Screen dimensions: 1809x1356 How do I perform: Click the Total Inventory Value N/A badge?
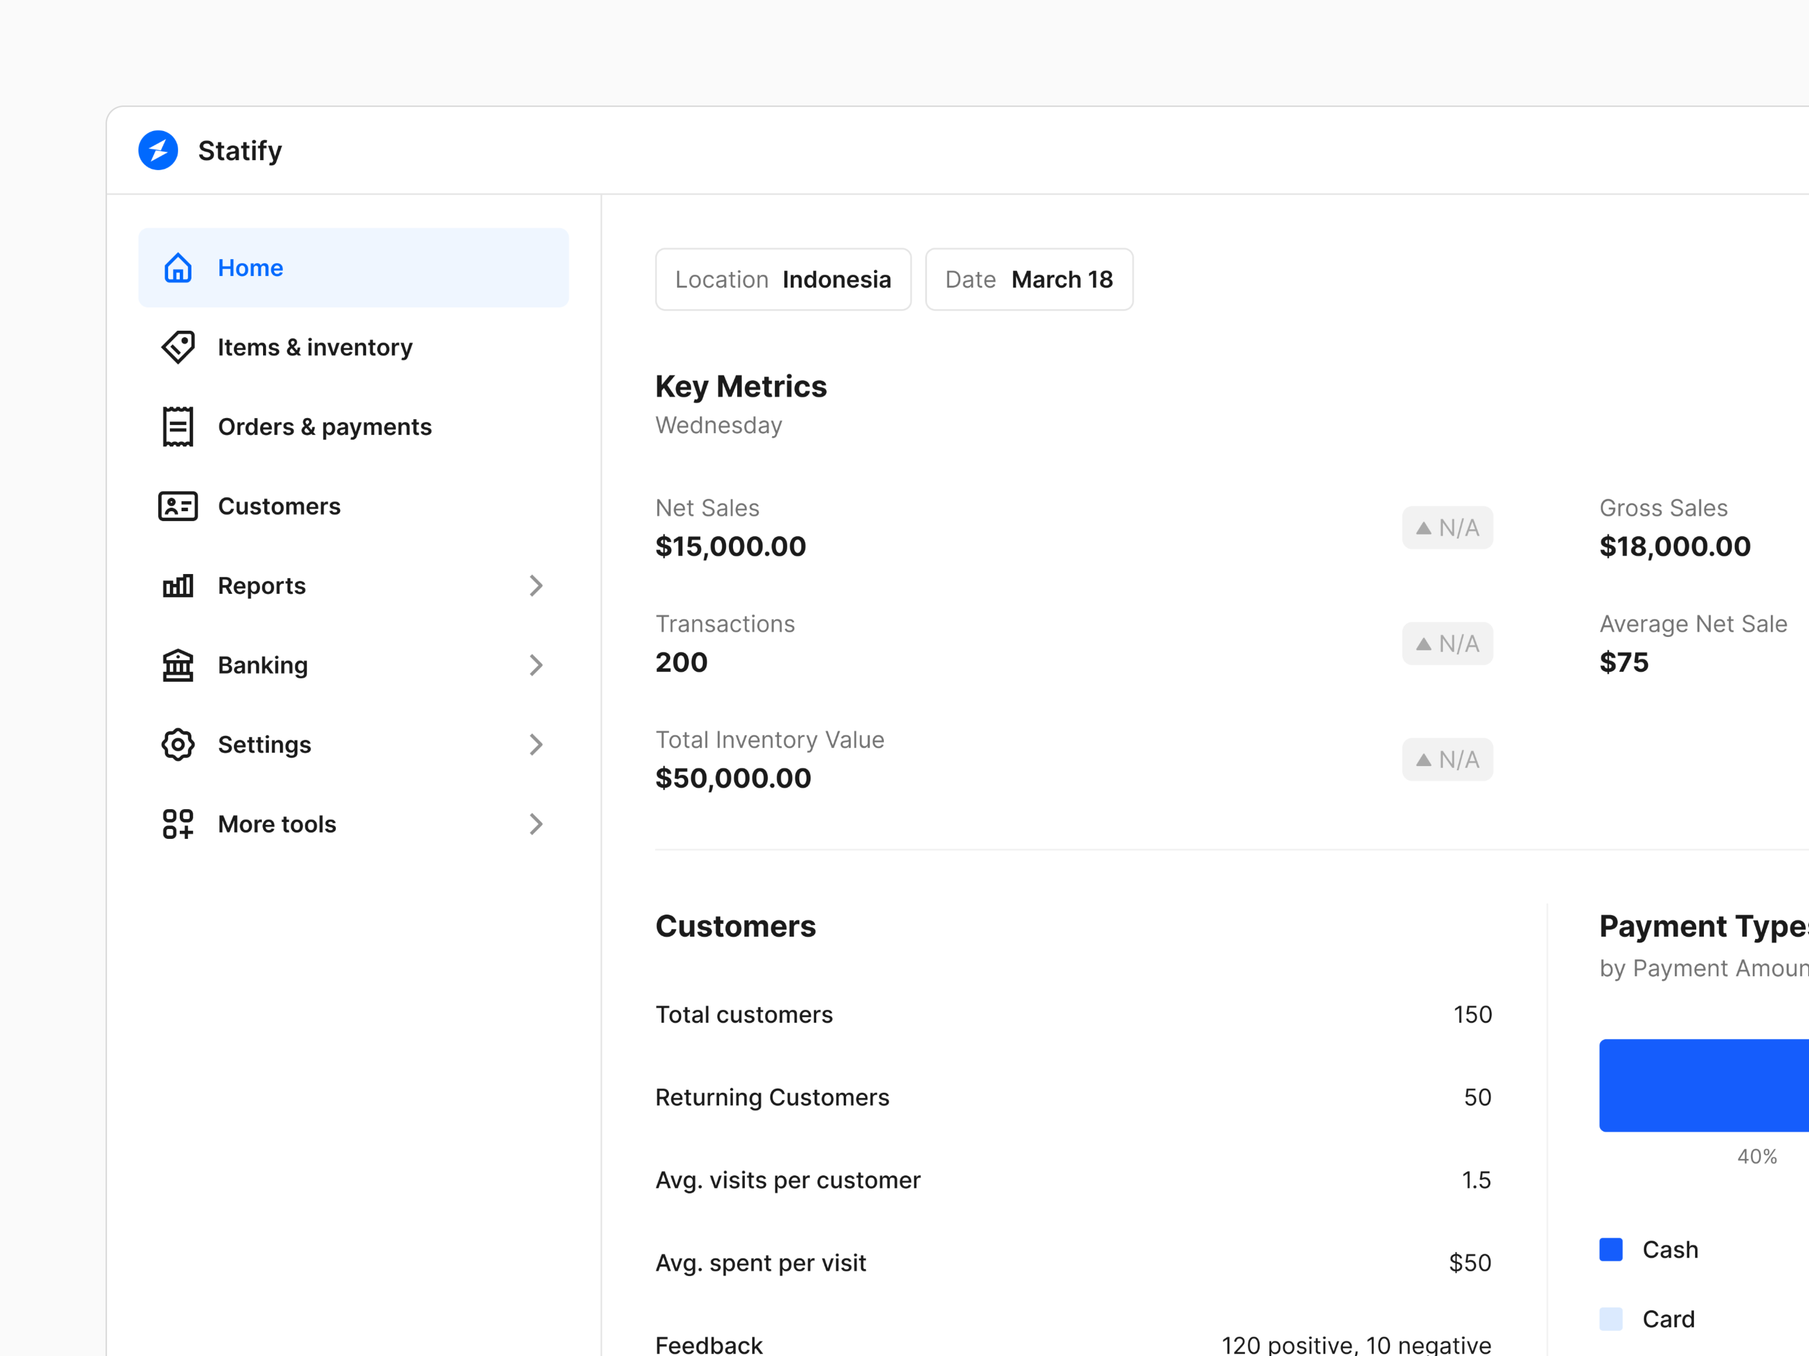[x=1447, y=760]
